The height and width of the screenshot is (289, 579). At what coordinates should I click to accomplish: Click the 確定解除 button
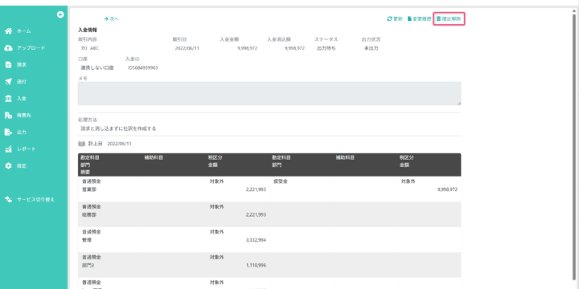pos(449,18)
